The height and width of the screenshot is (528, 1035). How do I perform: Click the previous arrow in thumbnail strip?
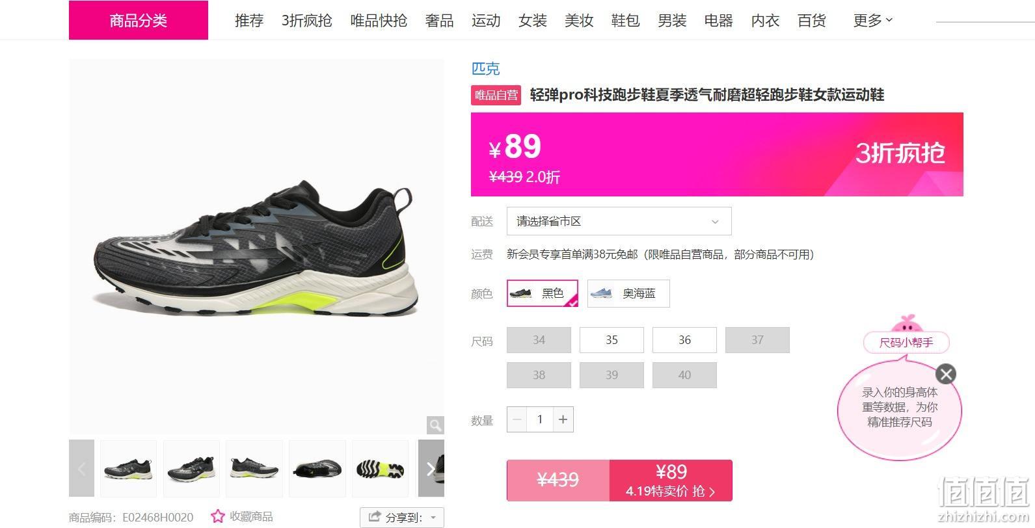tap(81, 468)
